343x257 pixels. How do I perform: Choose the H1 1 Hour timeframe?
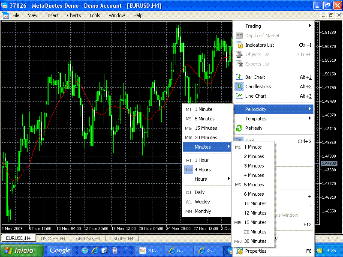[x=202, y=160]
